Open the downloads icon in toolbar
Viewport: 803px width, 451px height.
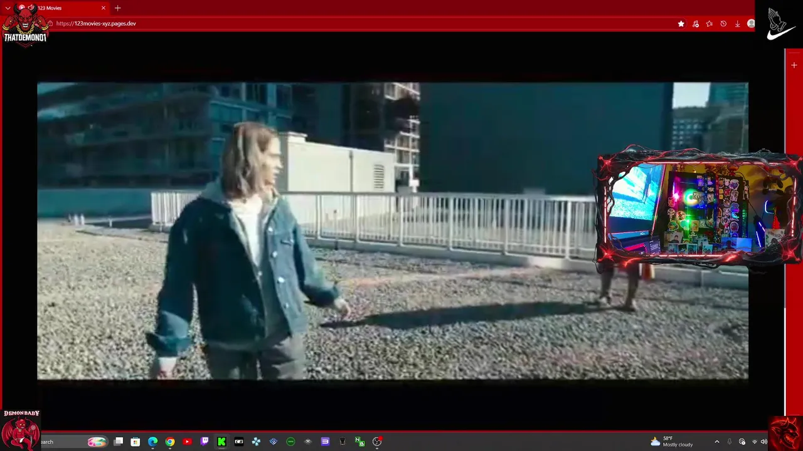point(737,24)
